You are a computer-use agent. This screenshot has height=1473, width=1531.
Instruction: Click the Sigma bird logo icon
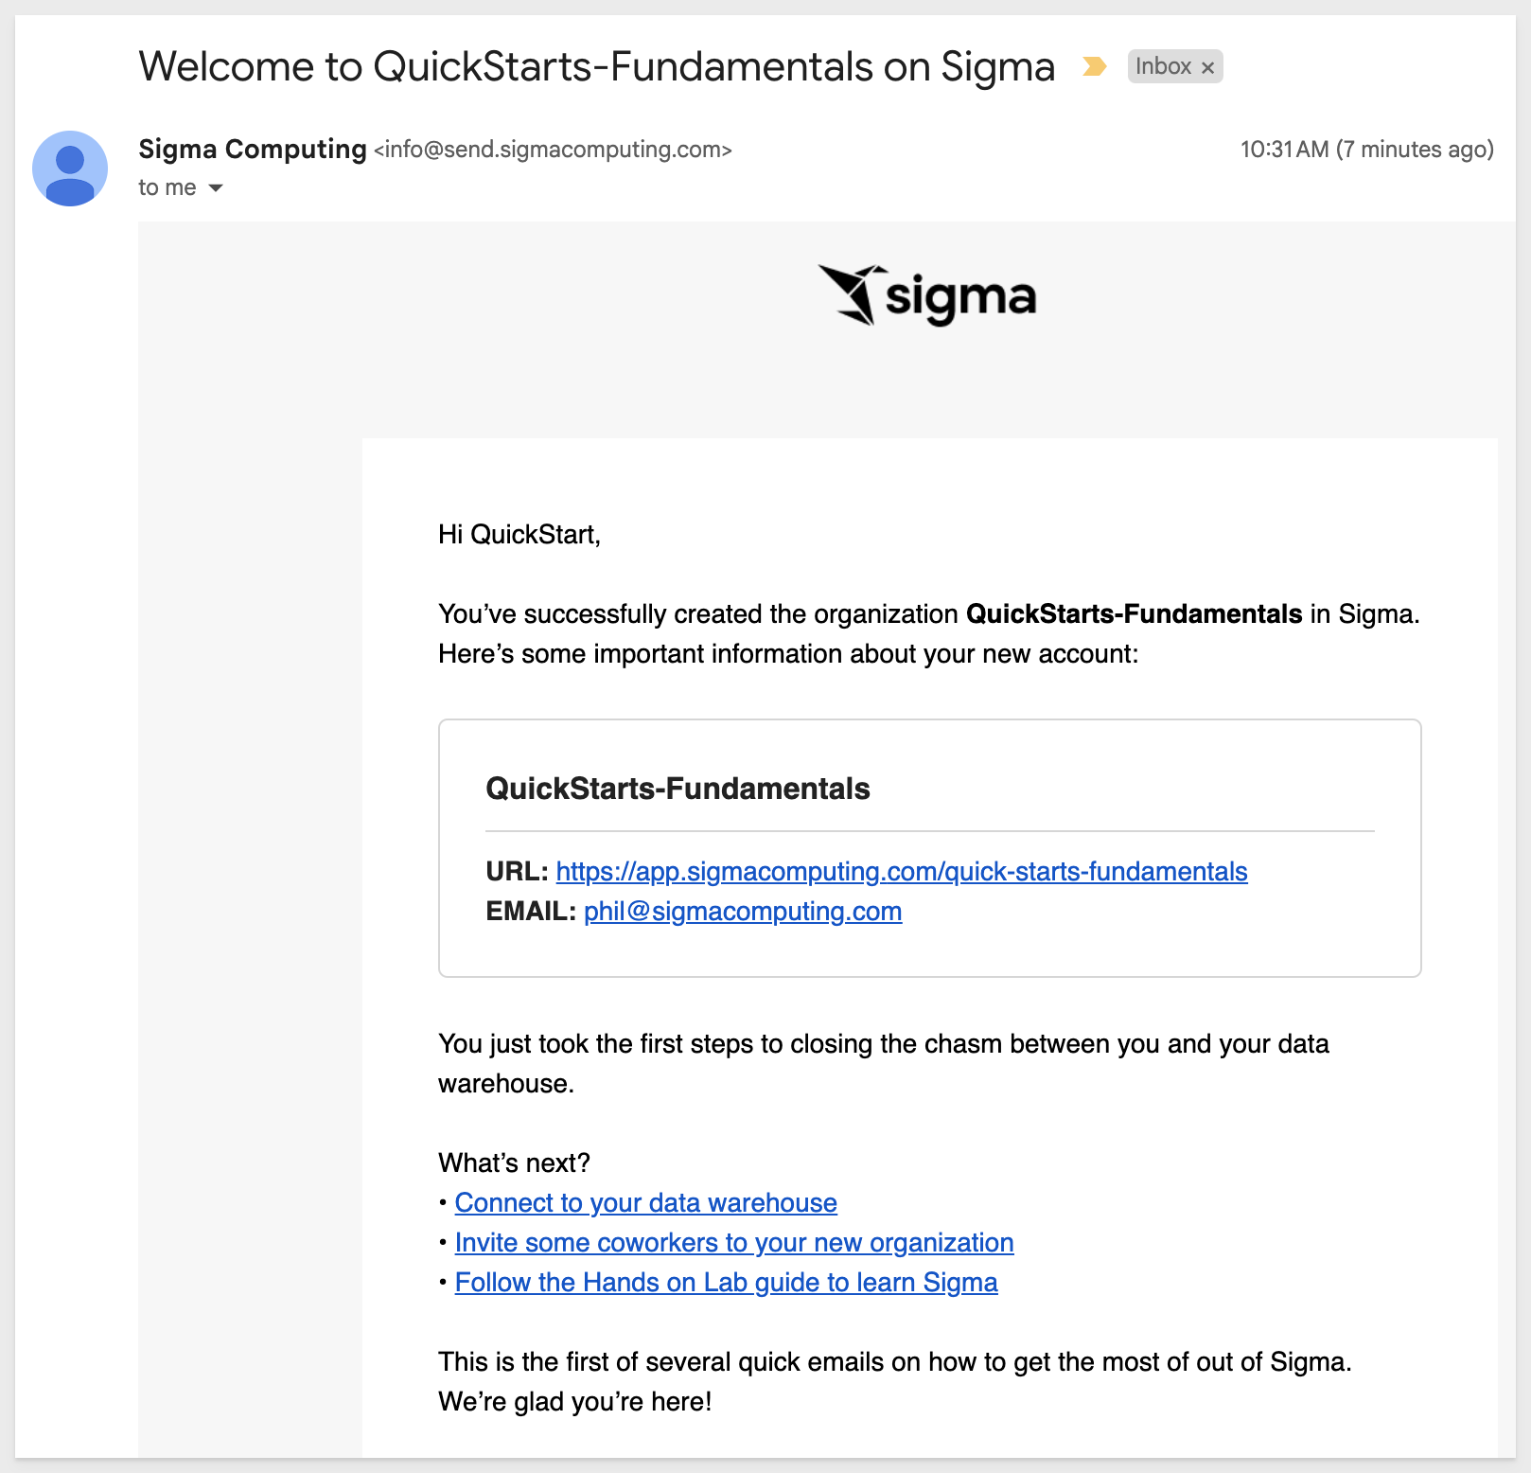point(851,294)
